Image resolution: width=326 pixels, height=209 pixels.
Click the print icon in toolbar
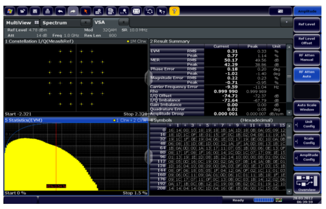coord(48,10)
